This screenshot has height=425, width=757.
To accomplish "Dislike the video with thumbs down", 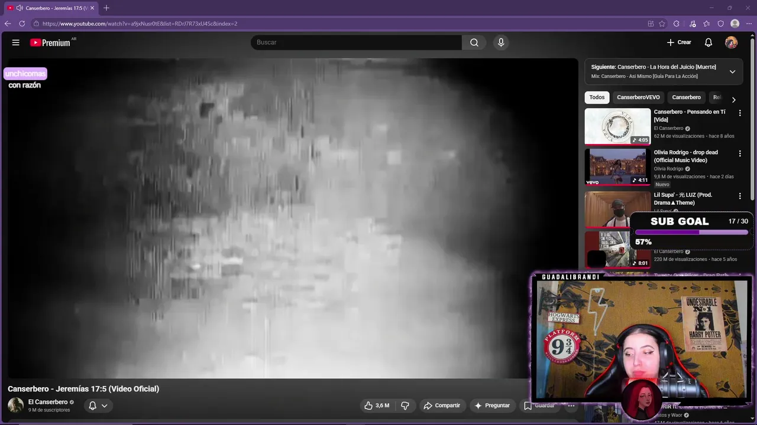I will point(405,406).
